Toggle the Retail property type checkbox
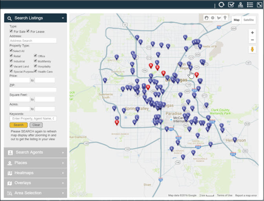264x201 pixels. pos(11,56)
